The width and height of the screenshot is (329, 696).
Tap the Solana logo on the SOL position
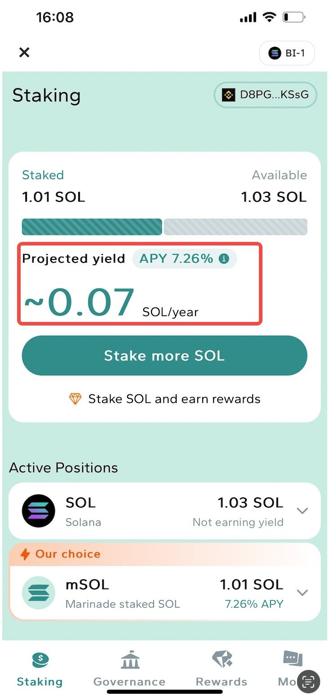point(38,511)
